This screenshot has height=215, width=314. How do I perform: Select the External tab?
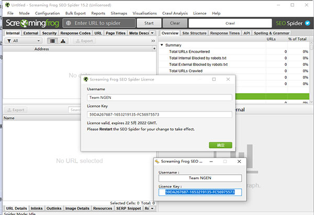(31, 33)
